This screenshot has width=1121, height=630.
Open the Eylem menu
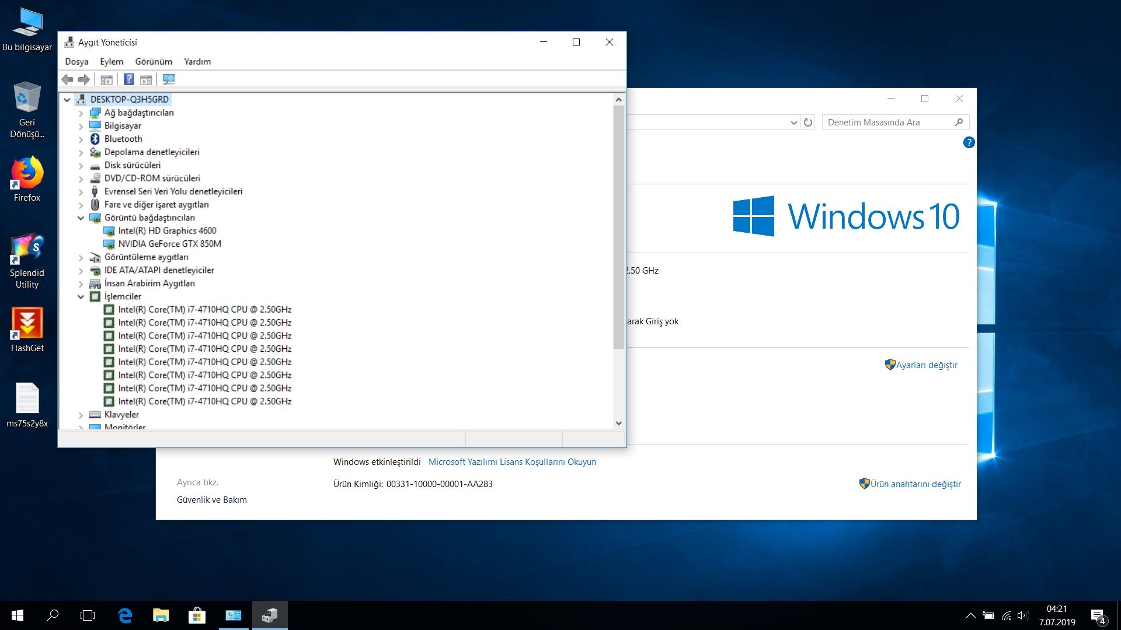pos(112,61)
